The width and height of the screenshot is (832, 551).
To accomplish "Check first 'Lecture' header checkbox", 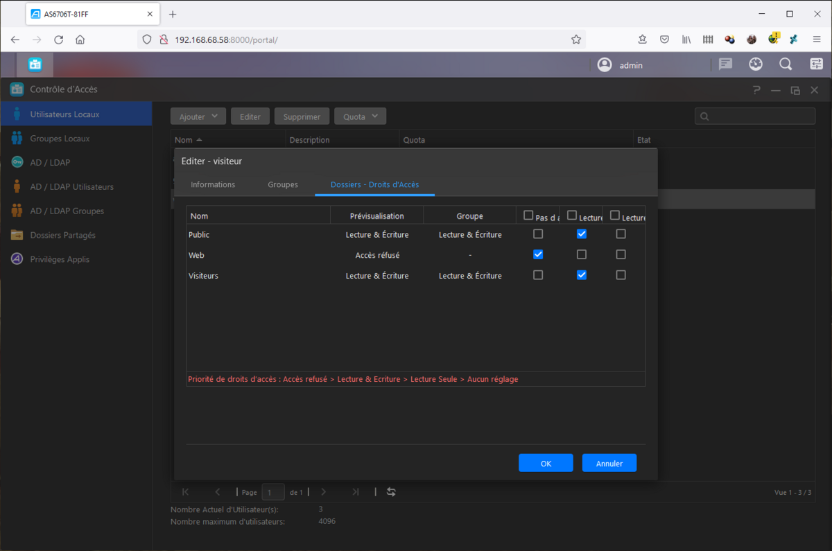I will (x=572, y=216).
